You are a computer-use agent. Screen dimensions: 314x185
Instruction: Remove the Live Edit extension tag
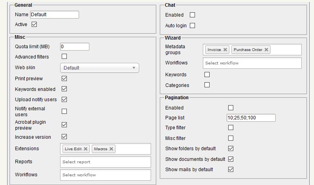(85, 149)
